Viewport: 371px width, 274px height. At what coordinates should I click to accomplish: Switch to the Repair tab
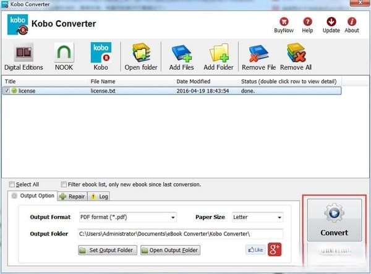(x=72, y=197)
